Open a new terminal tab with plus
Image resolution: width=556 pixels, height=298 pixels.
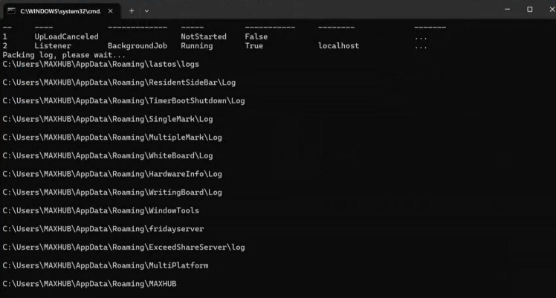point(132,10)
